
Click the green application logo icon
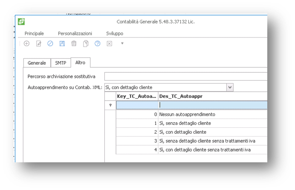click(x=21, y=22)
